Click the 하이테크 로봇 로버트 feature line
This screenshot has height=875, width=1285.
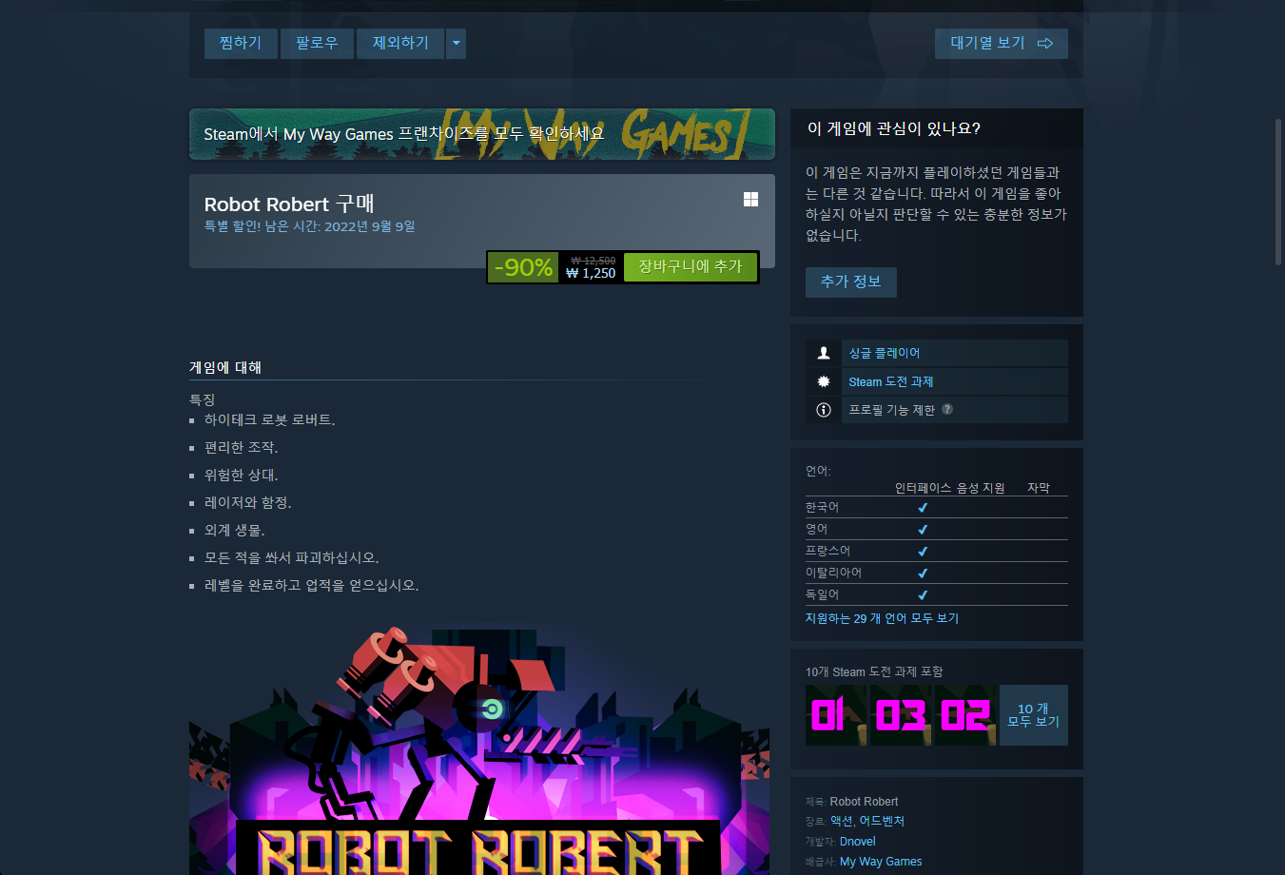coord(270,419)
